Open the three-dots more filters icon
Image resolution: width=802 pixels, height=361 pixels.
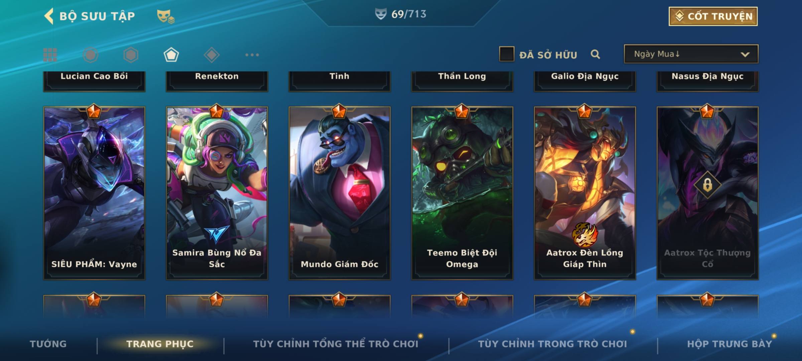click(x=252, y=55)
